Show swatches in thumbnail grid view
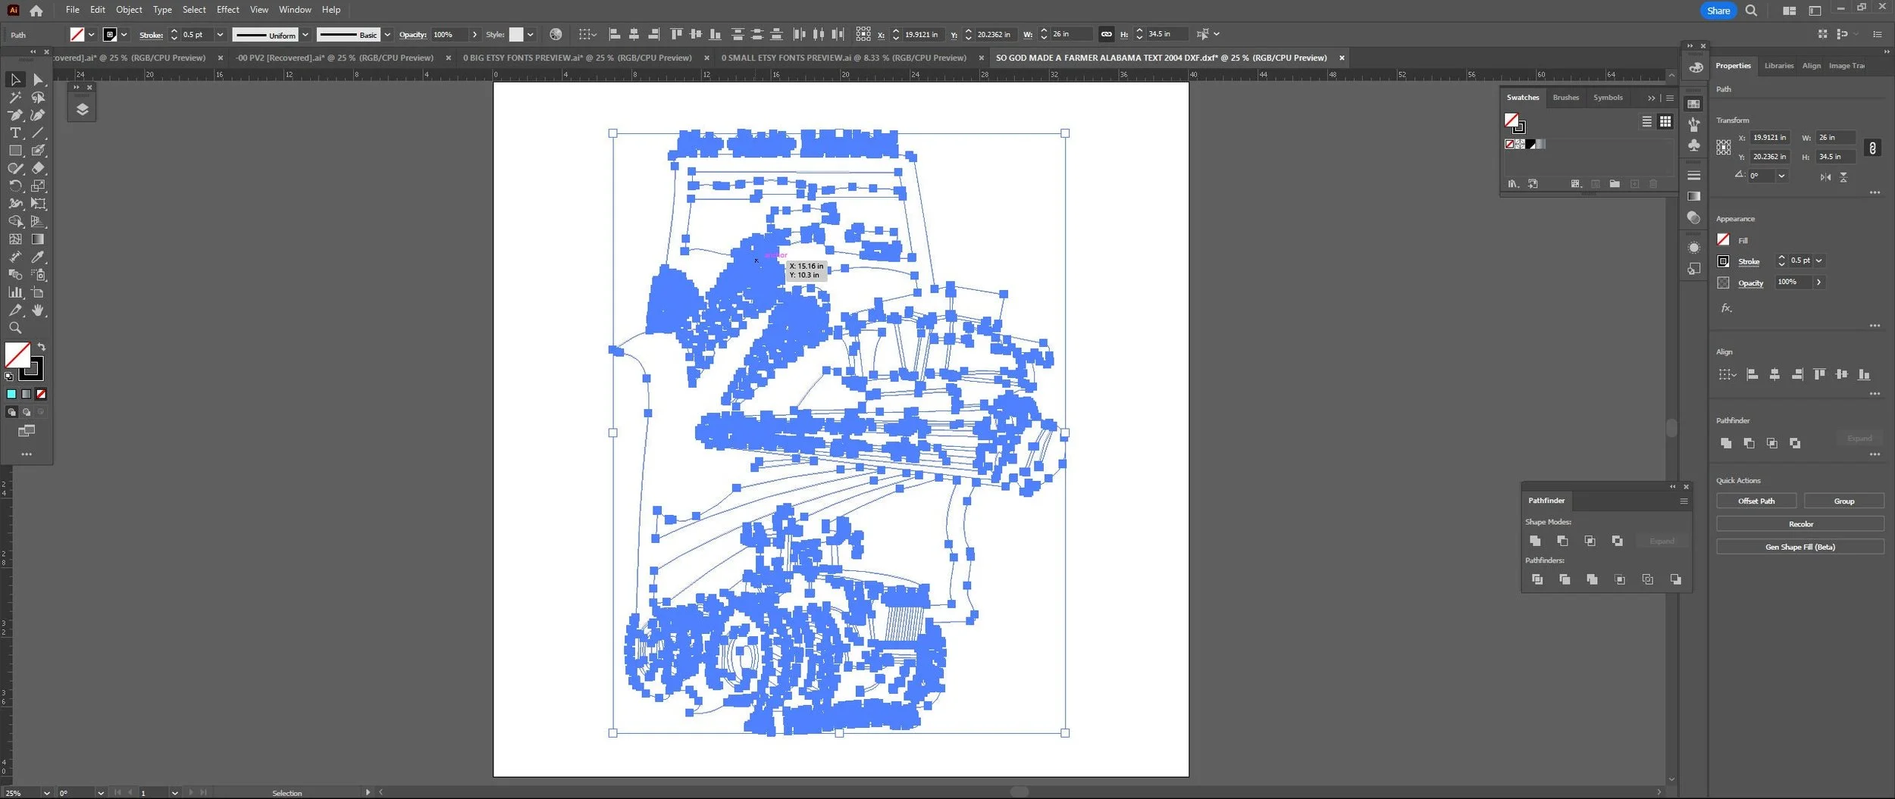 click(x=1665, y=121)
